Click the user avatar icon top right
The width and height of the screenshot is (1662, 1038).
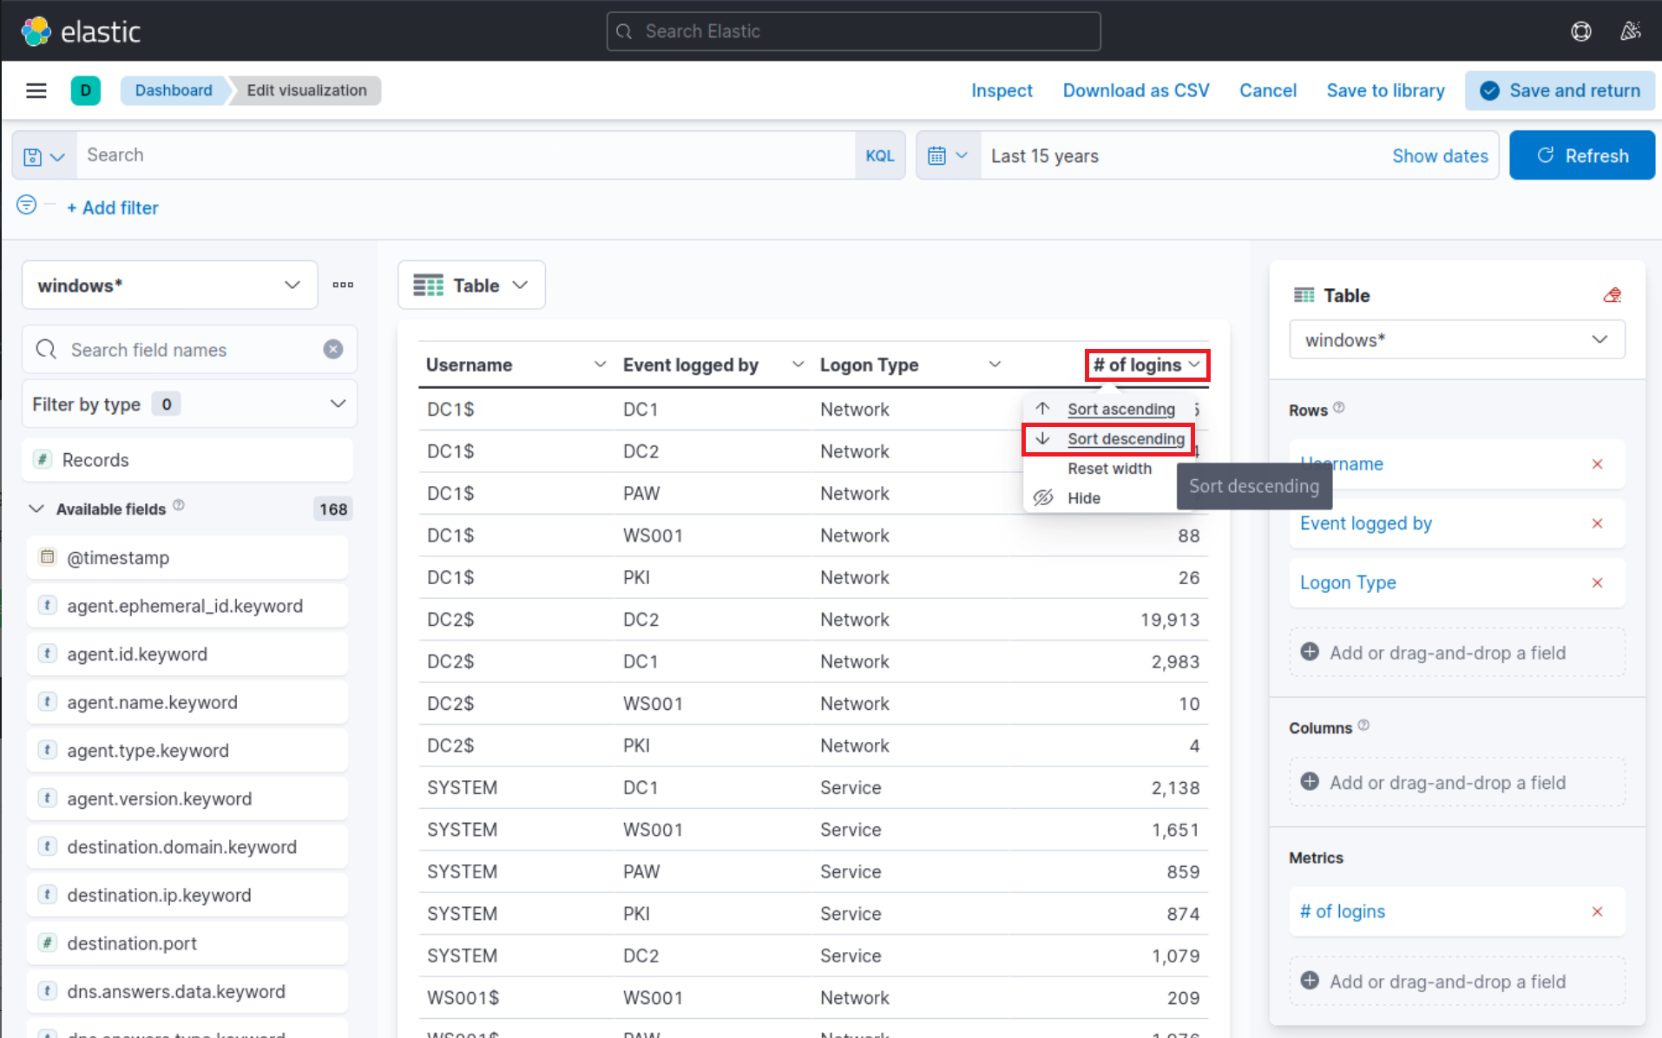point(1630,30)
